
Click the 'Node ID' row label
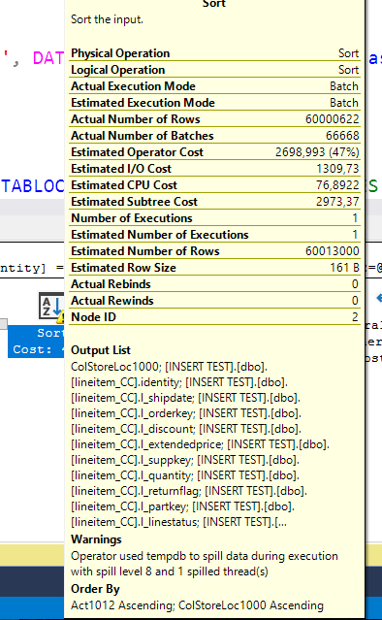coord(93,317)
